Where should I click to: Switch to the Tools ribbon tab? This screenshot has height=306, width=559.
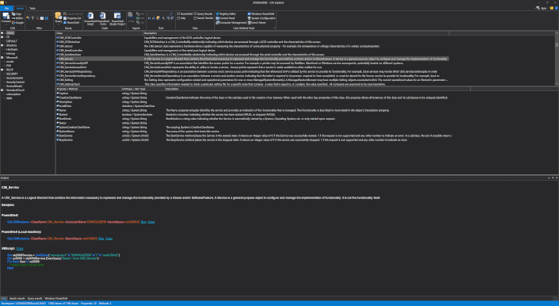point(33,8)
